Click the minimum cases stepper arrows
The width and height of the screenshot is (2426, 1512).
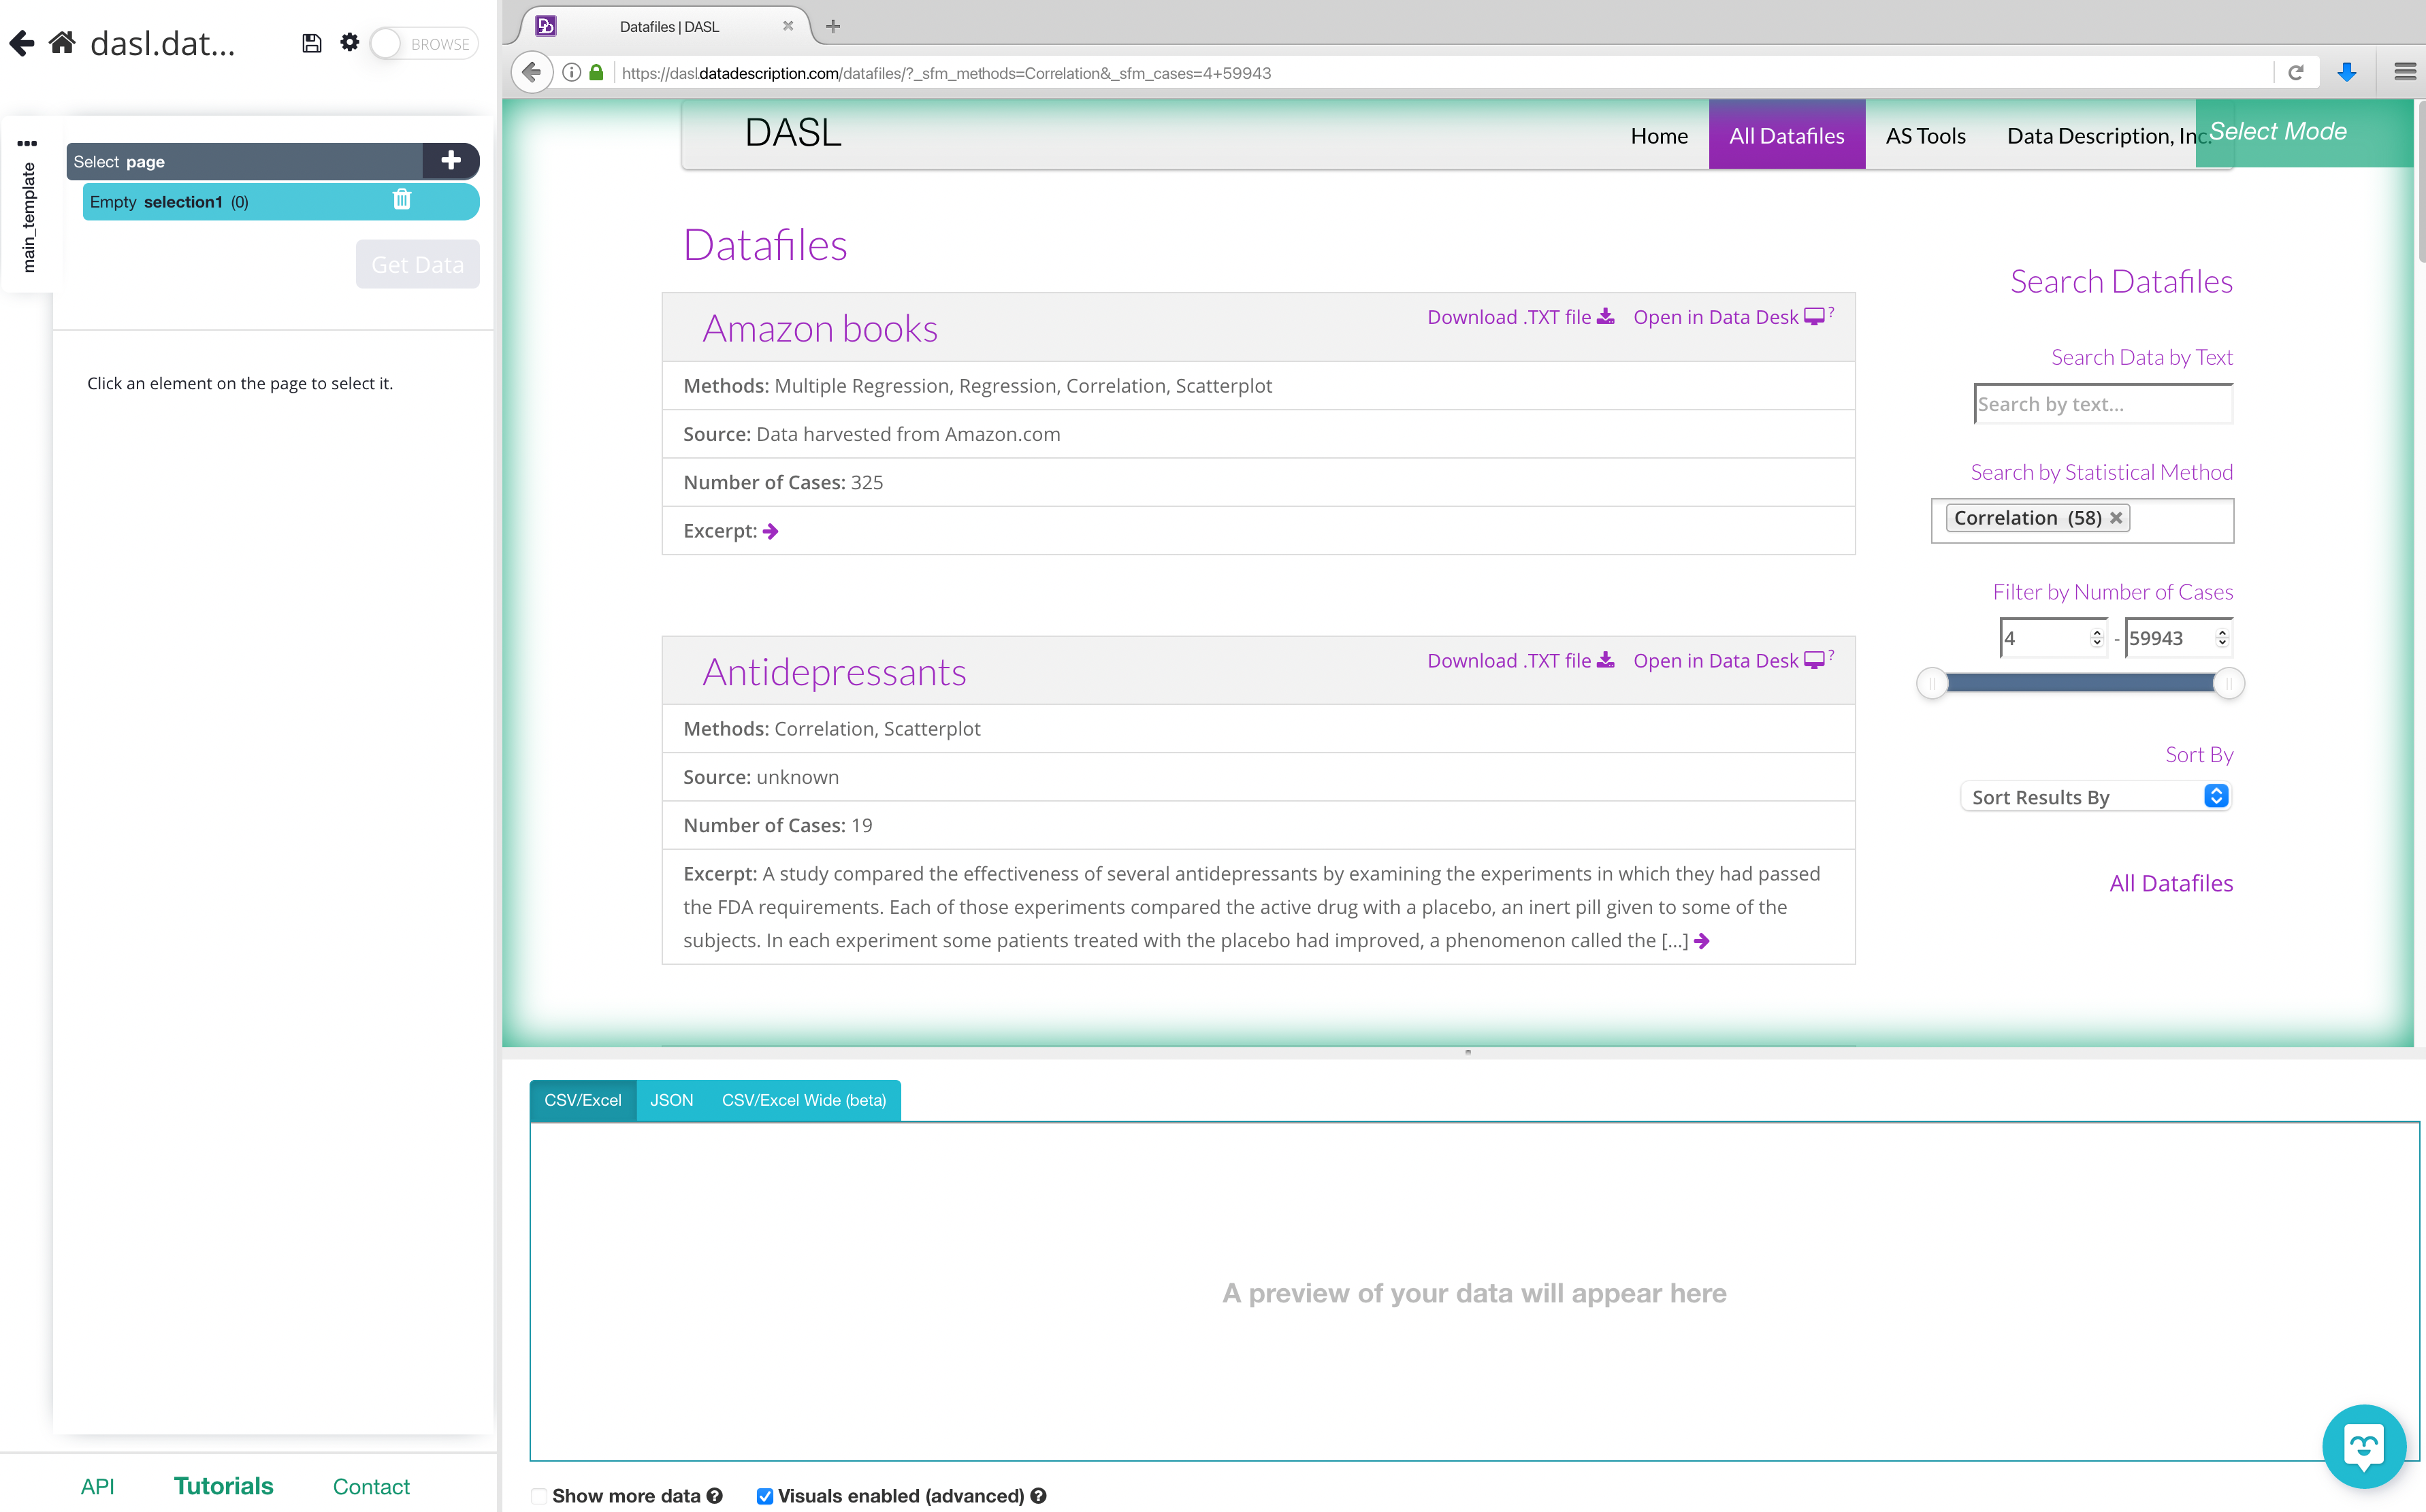2097,638
